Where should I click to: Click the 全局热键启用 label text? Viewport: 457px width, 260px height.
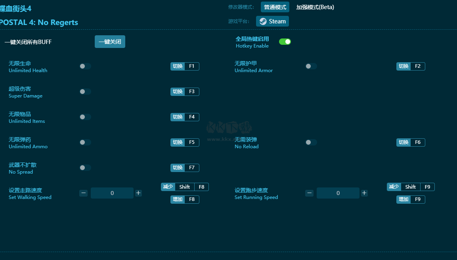(x=252, y=39)
